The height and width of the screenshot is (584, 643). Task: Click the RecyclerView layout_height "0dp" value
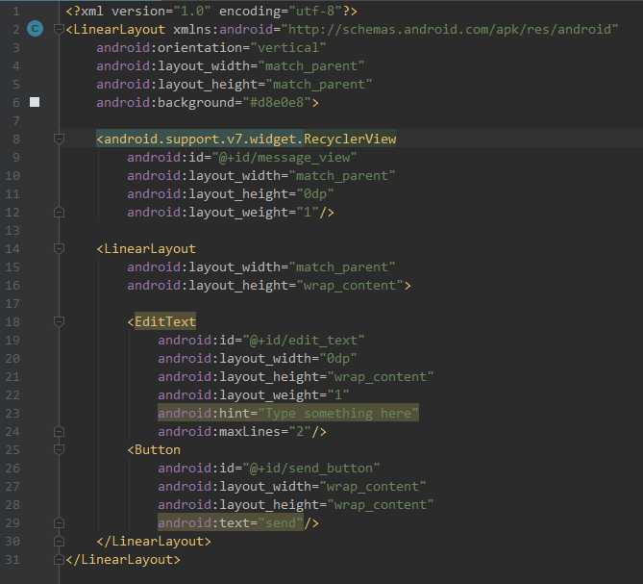[x=315, y=193]
